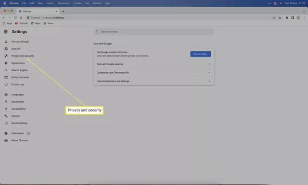
Task: Open System settings wrench icon
Action: pos(6,116)
